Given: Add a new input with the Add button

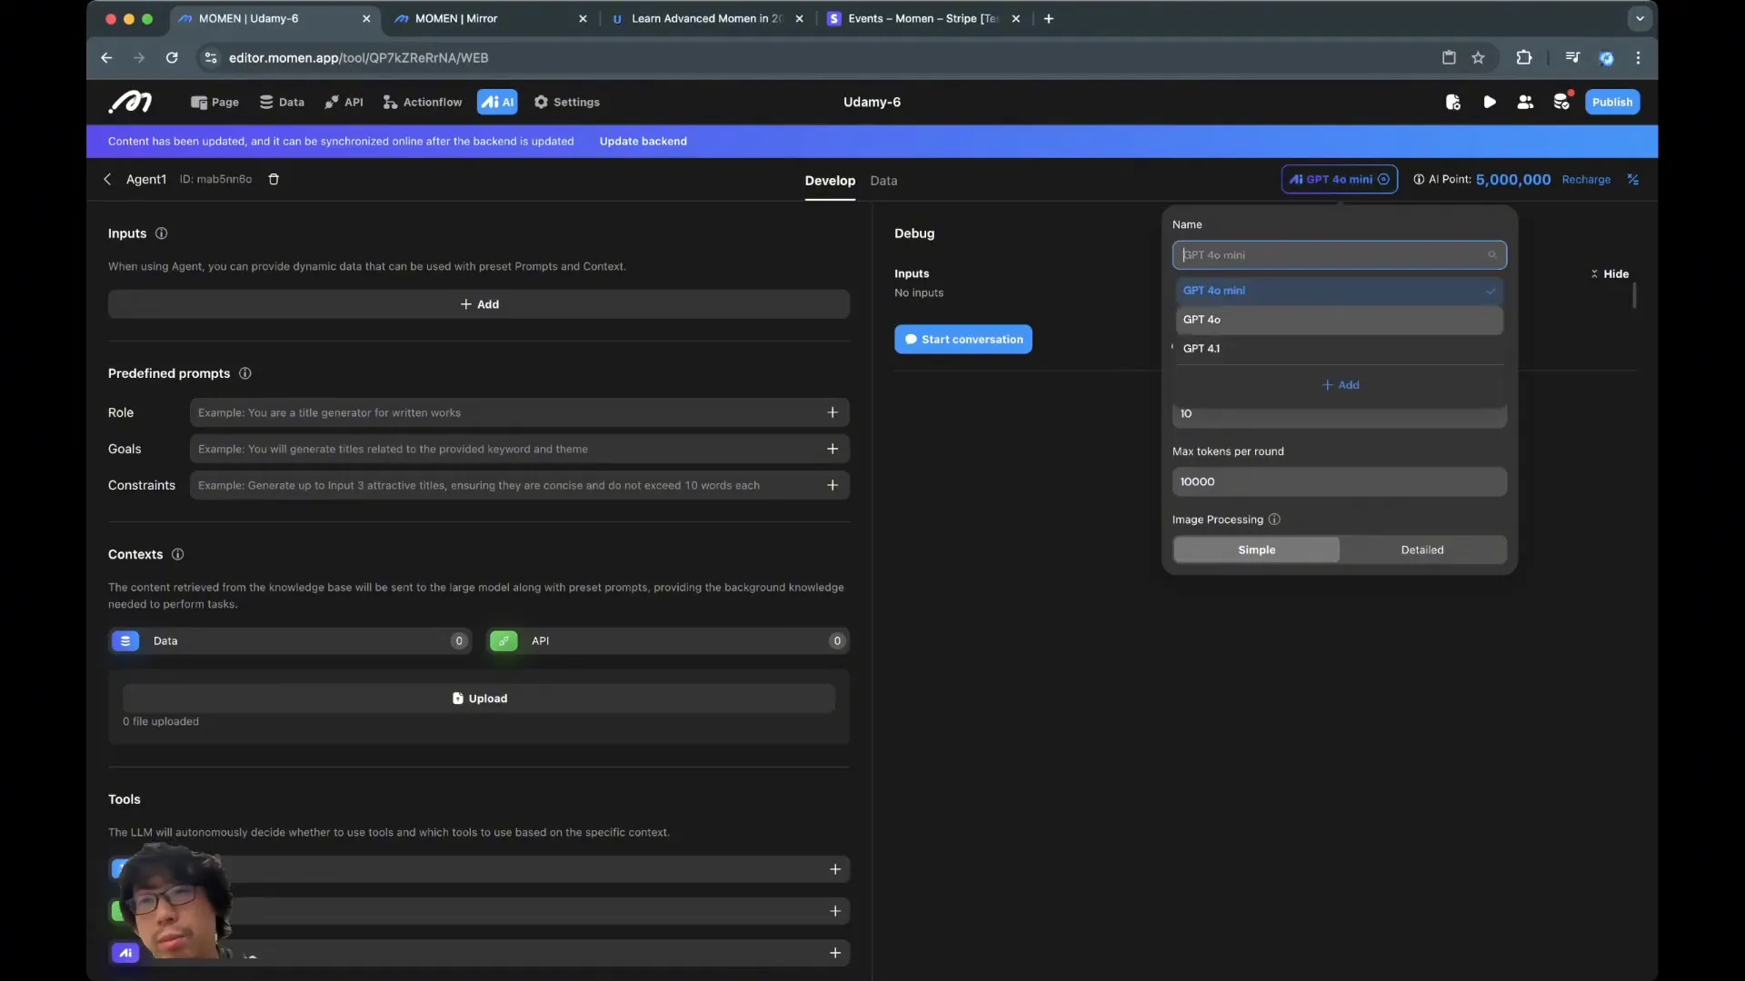Looking at the screenshot, I should tap(479, 304).
